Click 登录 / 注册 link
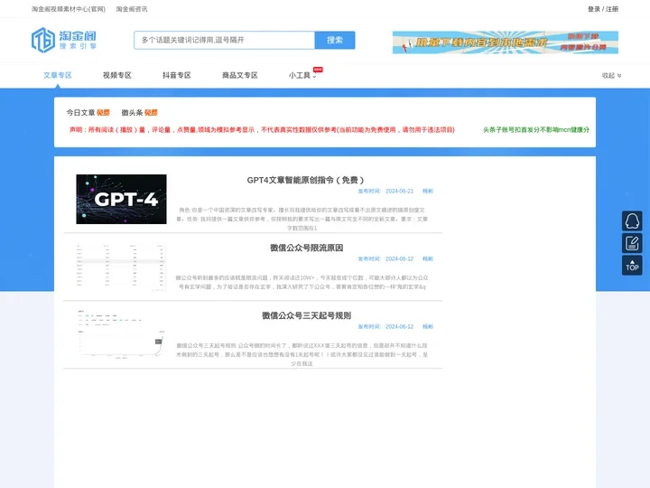Screen dimensions: 650x488 pos(603,9)
